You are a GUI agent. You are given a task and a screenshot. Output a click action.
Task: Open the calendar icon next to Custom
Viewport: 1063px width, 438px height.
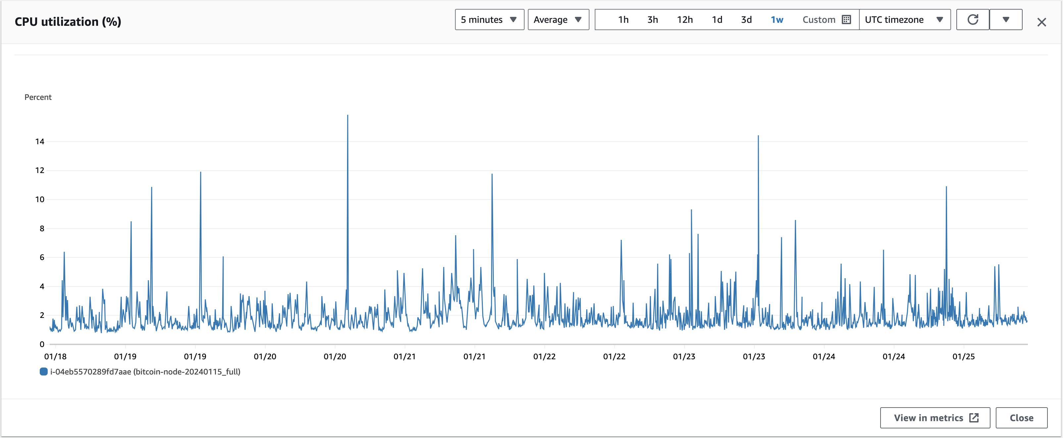[847, 19]
